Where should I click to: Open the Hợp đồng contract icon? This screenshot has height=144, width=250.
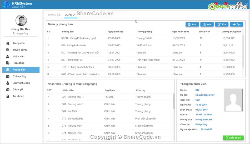pos(8,63)
